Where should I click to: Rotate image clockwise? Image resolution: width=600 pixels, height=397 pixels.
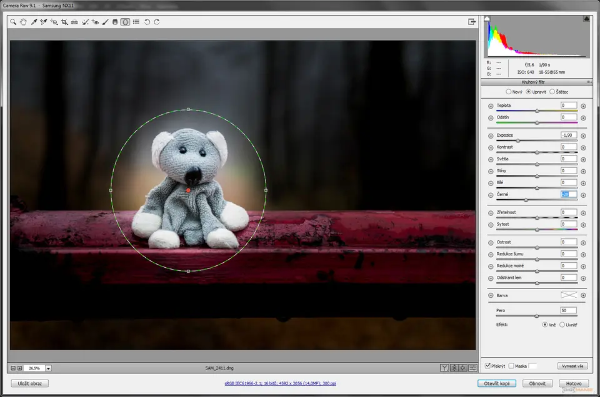coord(157,22)
